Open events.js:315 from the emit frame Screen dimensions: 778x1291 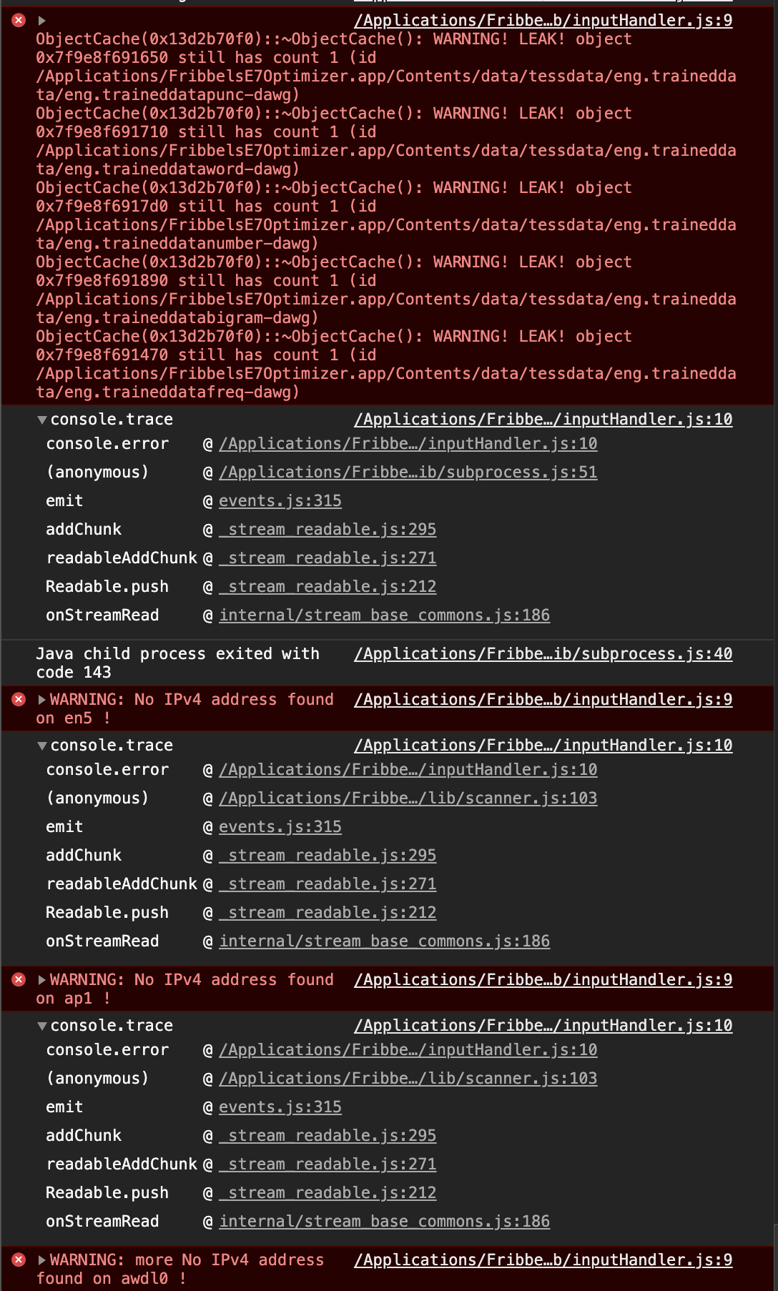click(x=280, y=500)
